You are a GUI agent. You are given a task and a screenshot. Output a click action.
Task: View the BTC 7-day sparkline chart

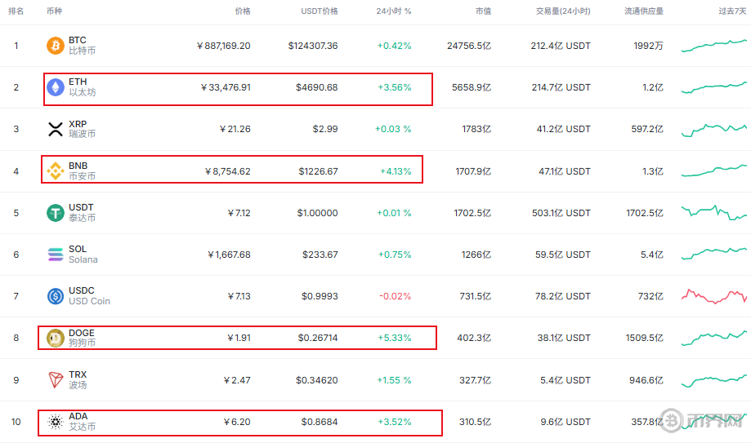[x=713, y=46]
